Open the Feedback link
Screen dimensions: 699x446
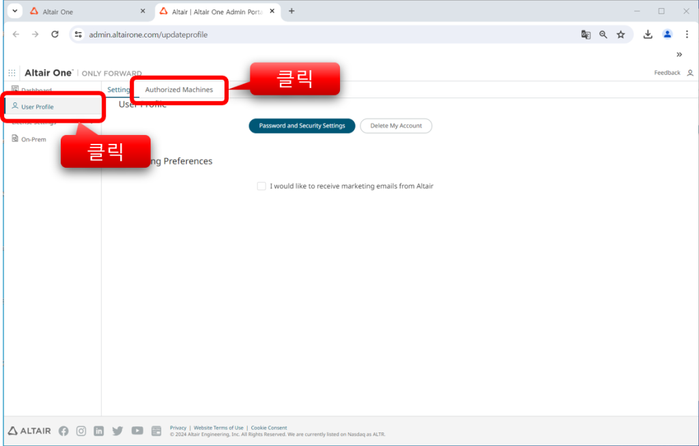coord(667,72)
